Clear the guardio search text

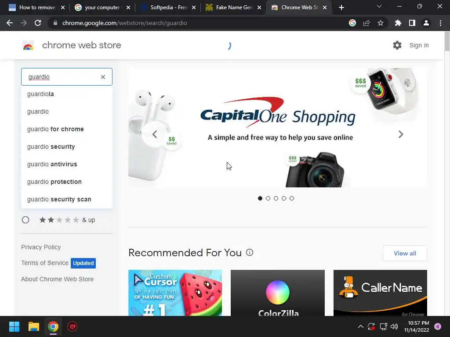(103, 77)
